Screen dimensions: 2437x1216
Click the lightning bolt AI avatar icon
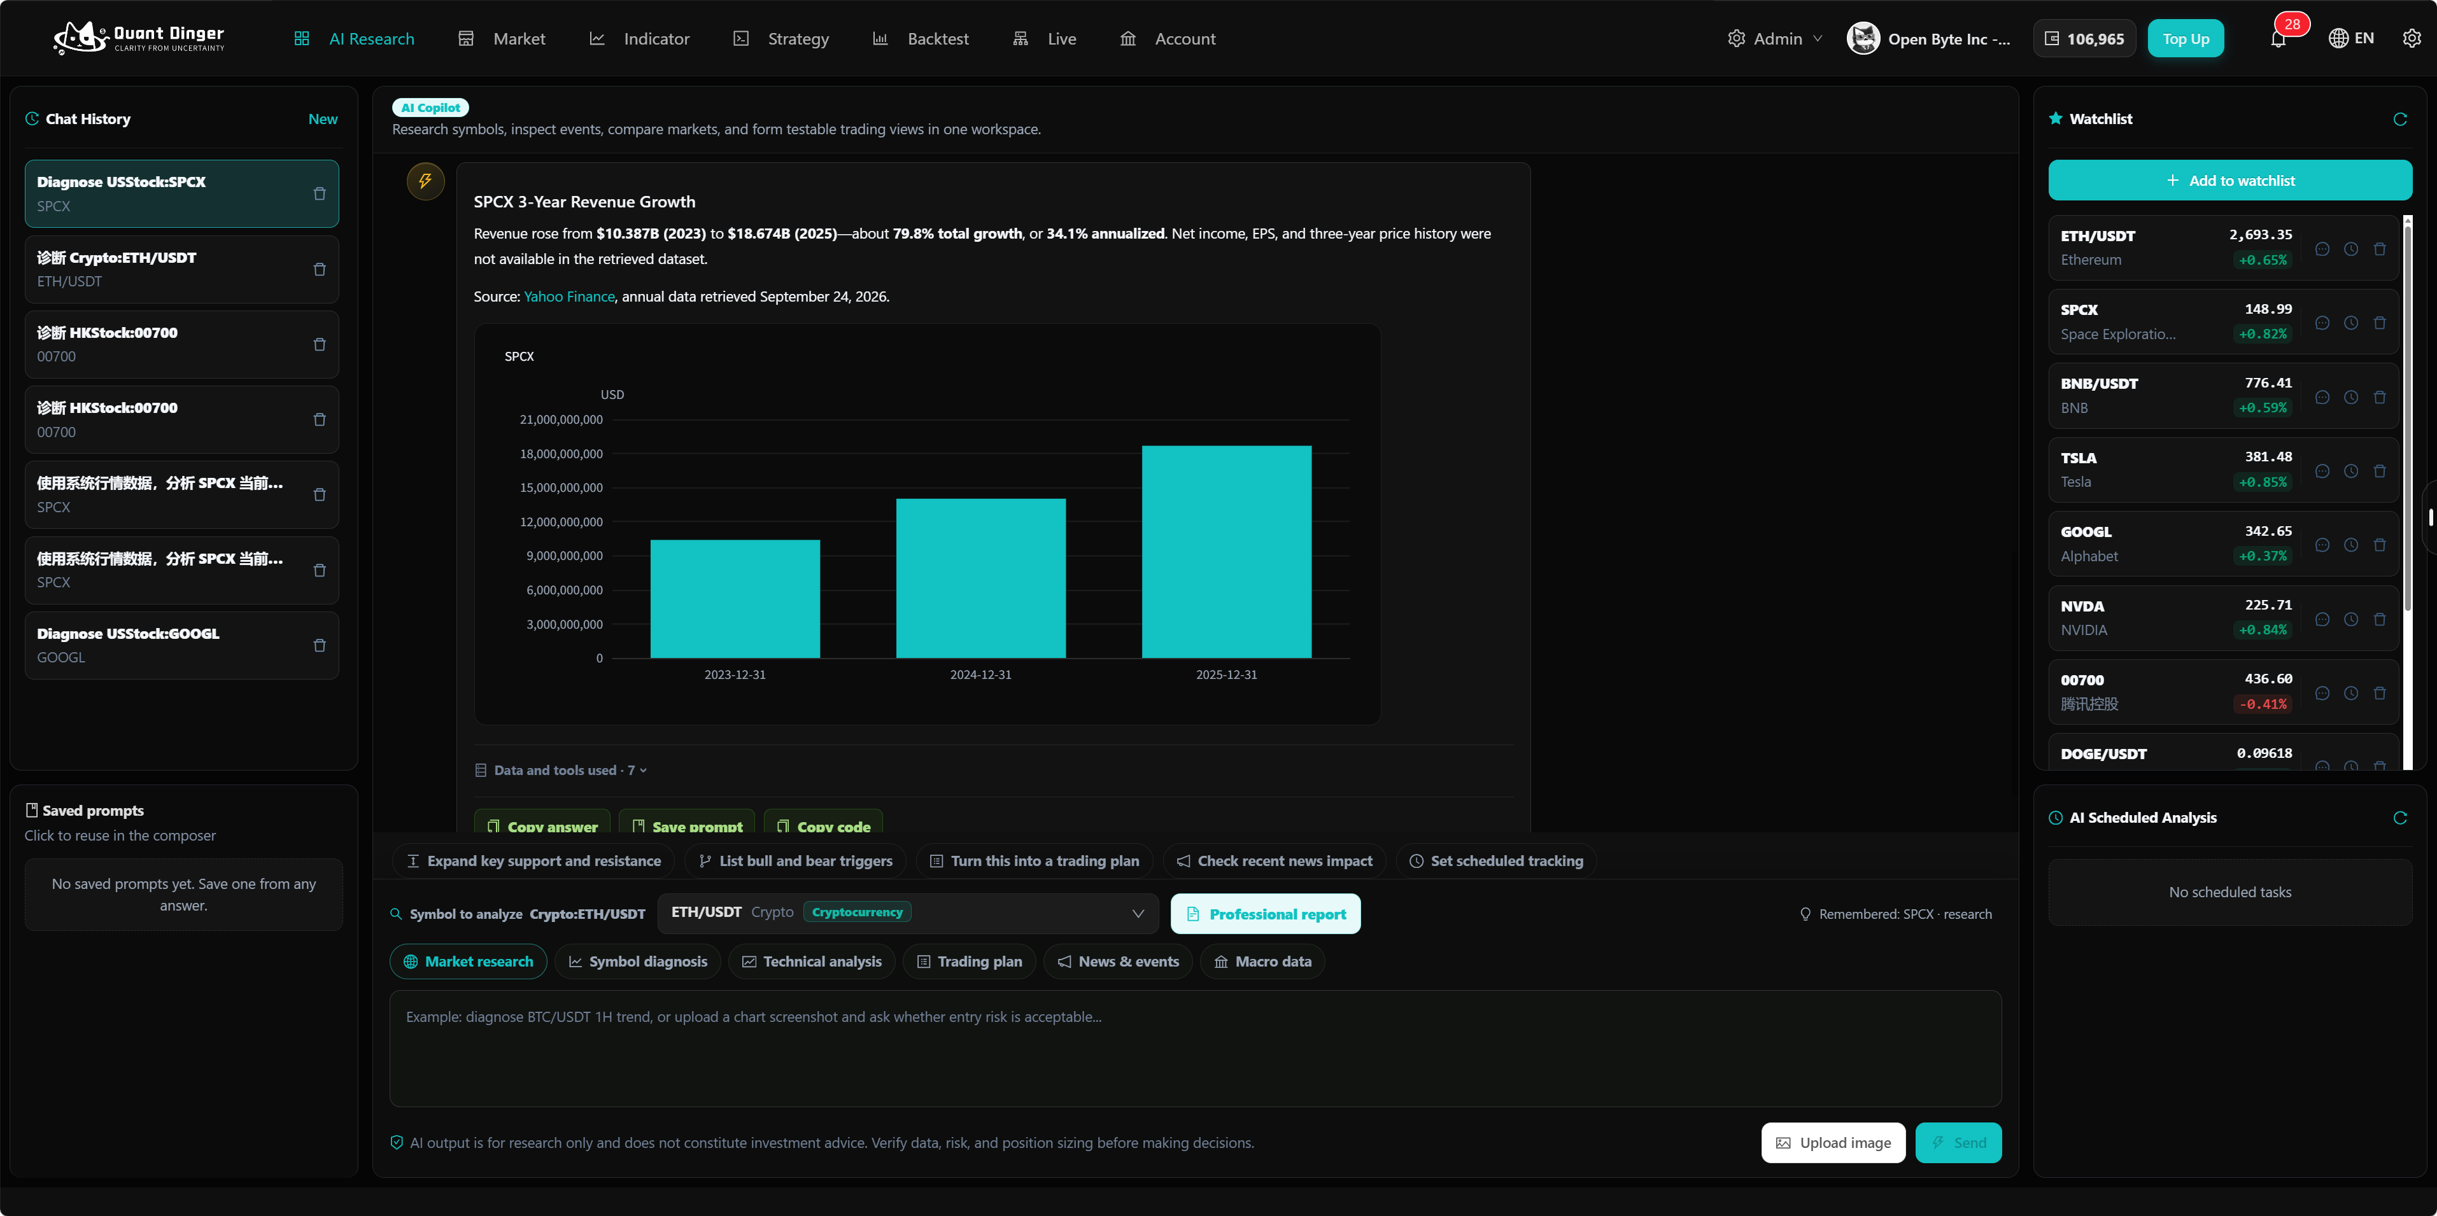tap(426, 181)
